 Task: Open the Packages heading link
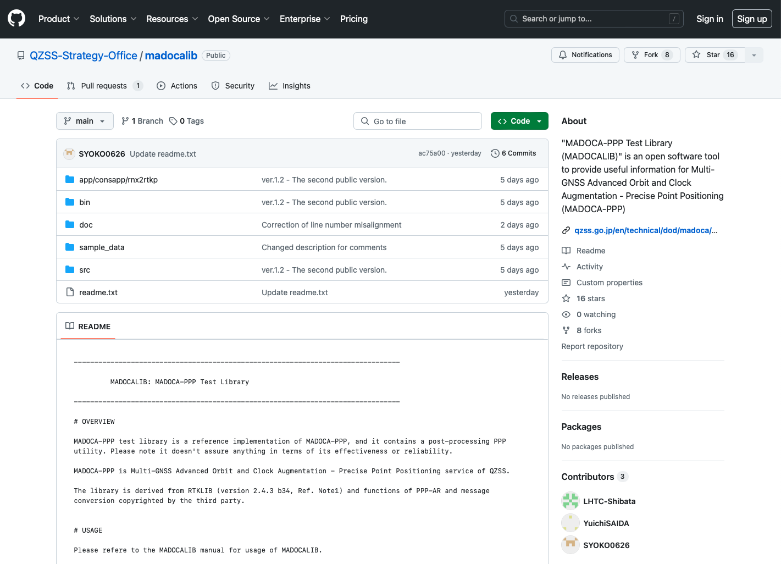[x=581, y=427]
